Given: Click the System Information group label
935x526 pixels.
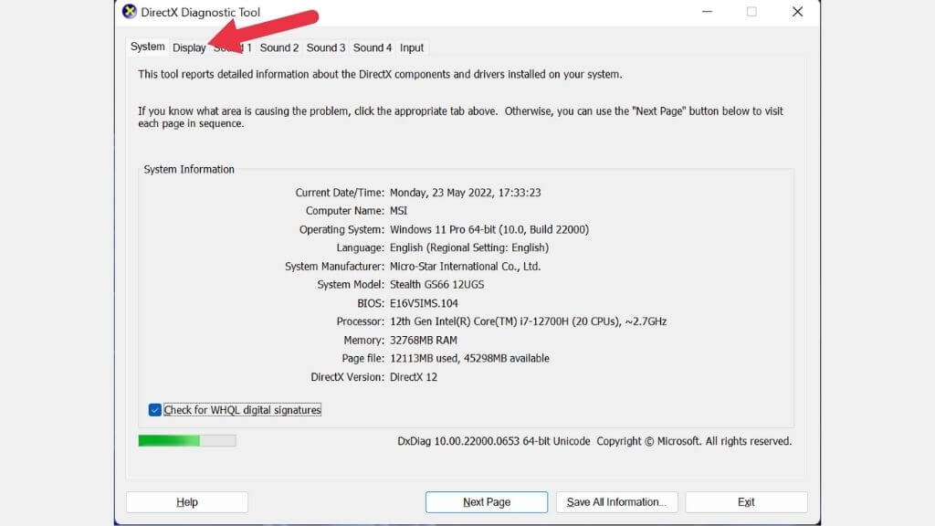Looking at the screenshot, I should tap(189, 169).
